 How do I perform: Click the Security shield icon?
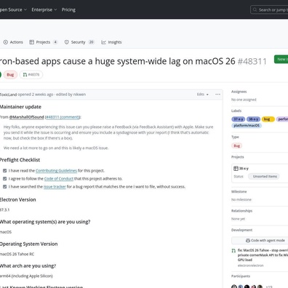click(66, 42)
